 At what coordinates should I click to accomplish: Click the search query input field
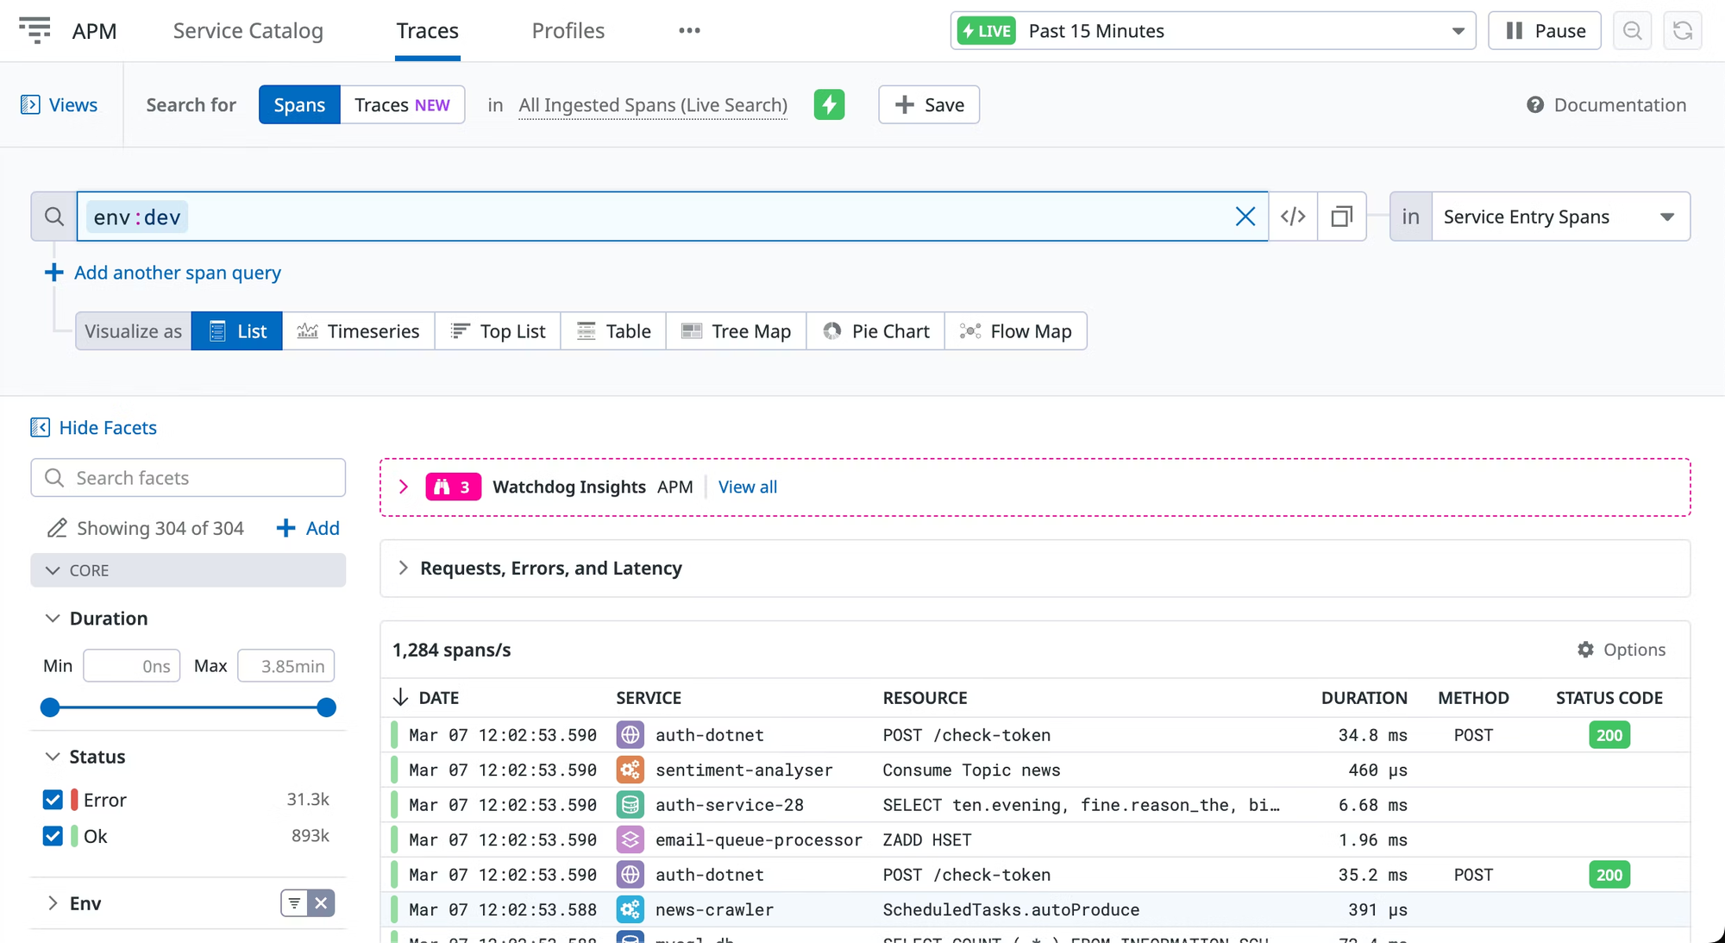point(672,216)
